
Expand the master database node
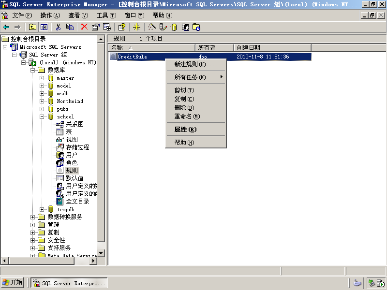(x=42, y=78)
